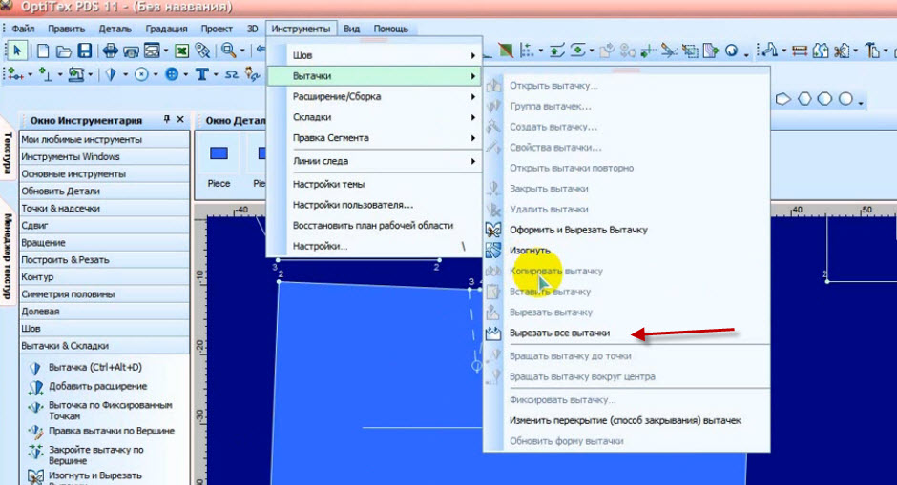Click the blue circle icon in the right toolbar
Image resolution: width=897 pixels, height=485 pixels.
point(731,51)
